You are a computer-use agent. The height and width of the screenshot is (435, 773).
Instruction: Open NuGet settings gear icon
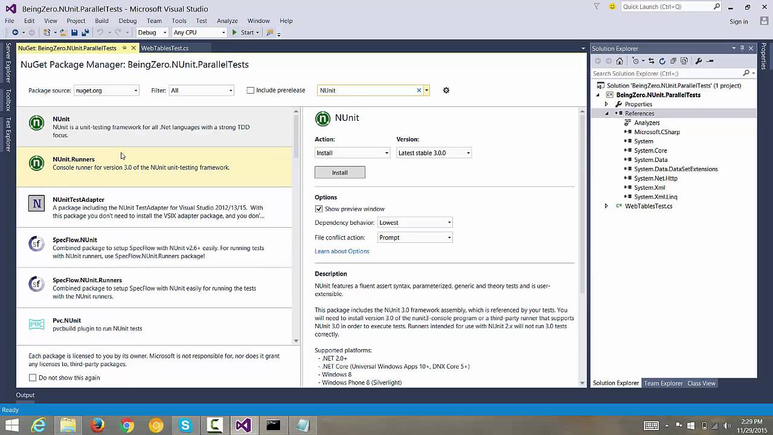click(x=446, y=91)
